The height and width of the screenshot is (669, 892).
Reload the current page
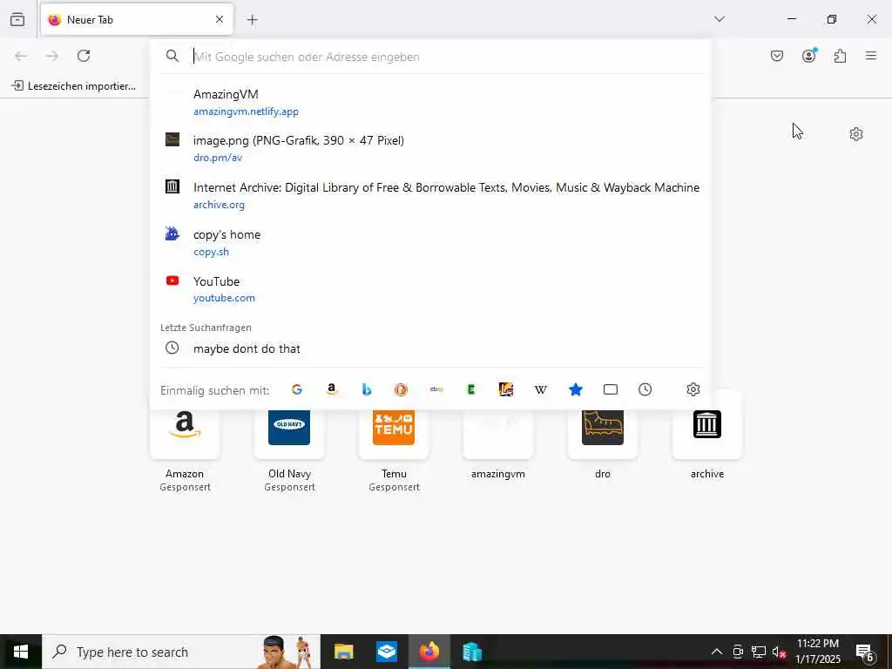point(84,56)
